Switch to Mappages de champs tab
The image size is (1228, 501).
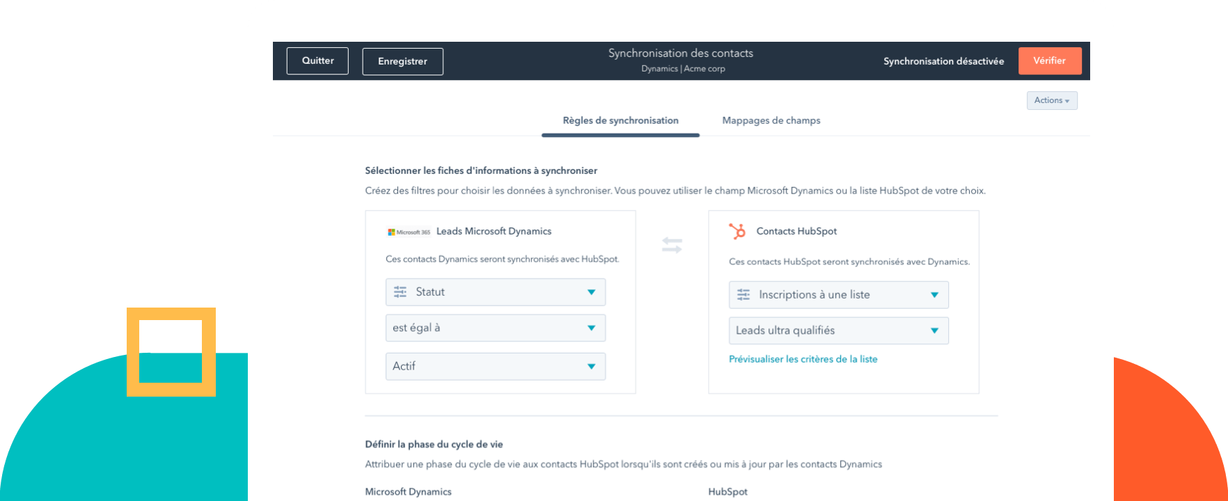coord(771,121)
